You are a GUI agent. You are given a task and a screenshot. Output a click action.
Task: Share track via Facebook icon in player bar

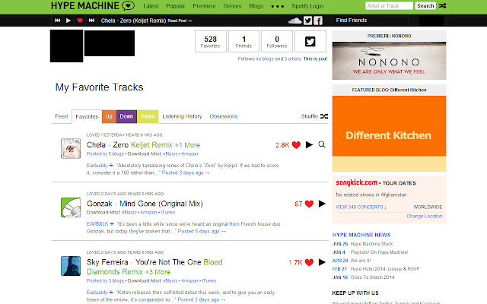[x=318, y=21]
